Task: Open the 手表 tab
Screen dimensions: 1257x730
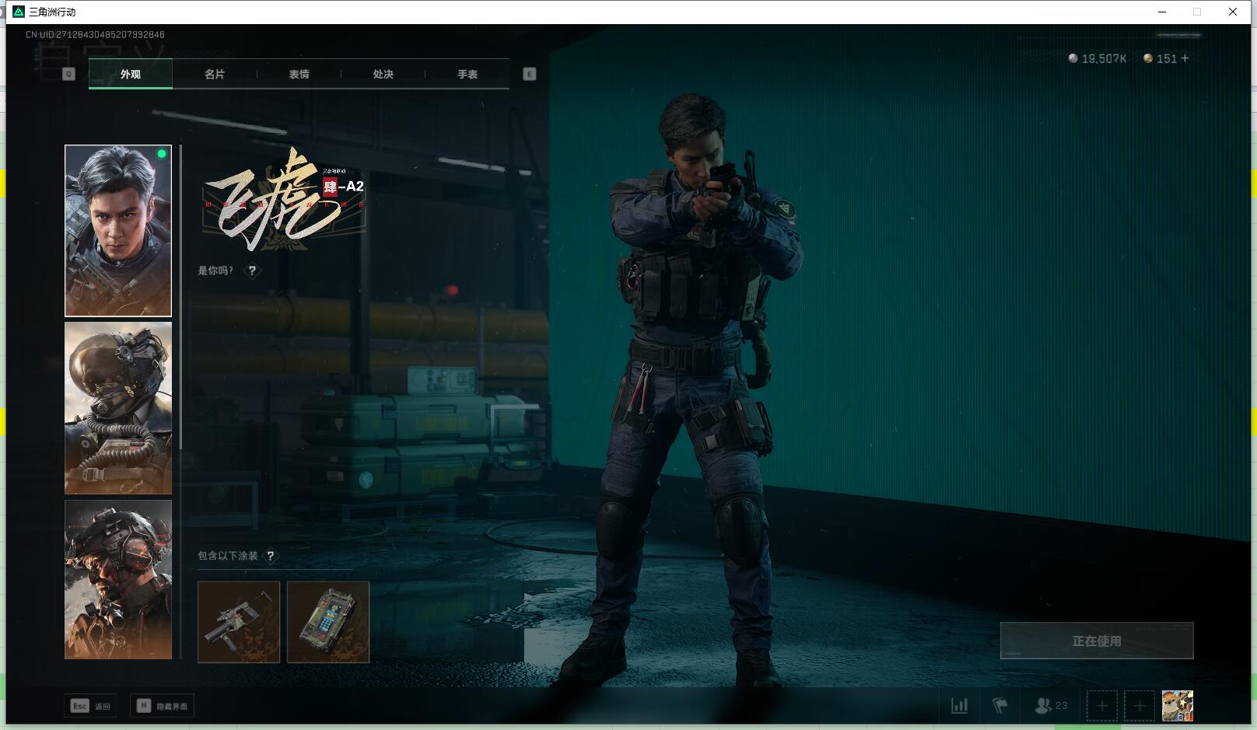Action: (x=467, y=74)
